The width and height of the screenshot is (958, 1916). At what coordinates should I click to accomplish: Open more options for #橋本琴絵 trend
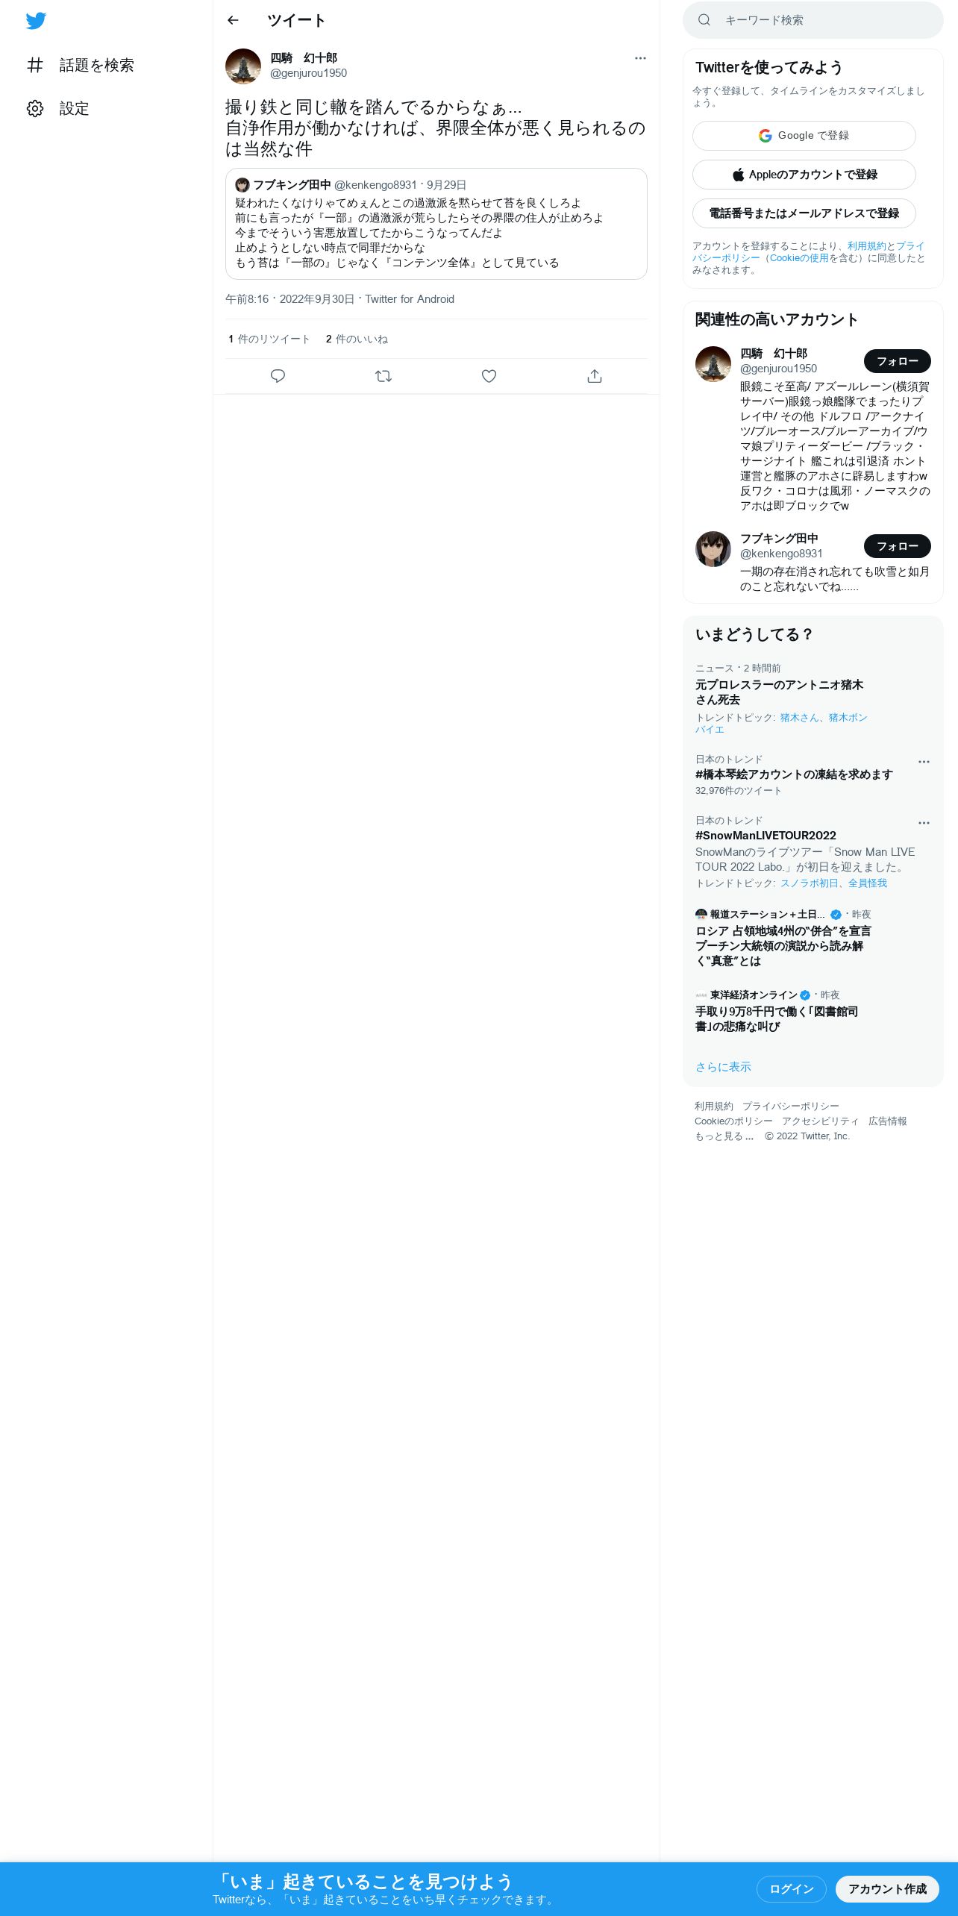click(924, 762)
